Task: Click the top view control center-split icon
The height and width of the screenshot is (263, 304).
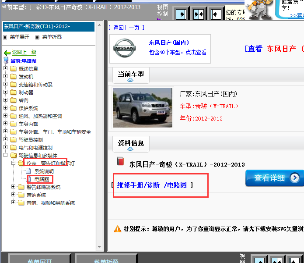Action: (x=199, y=14)
